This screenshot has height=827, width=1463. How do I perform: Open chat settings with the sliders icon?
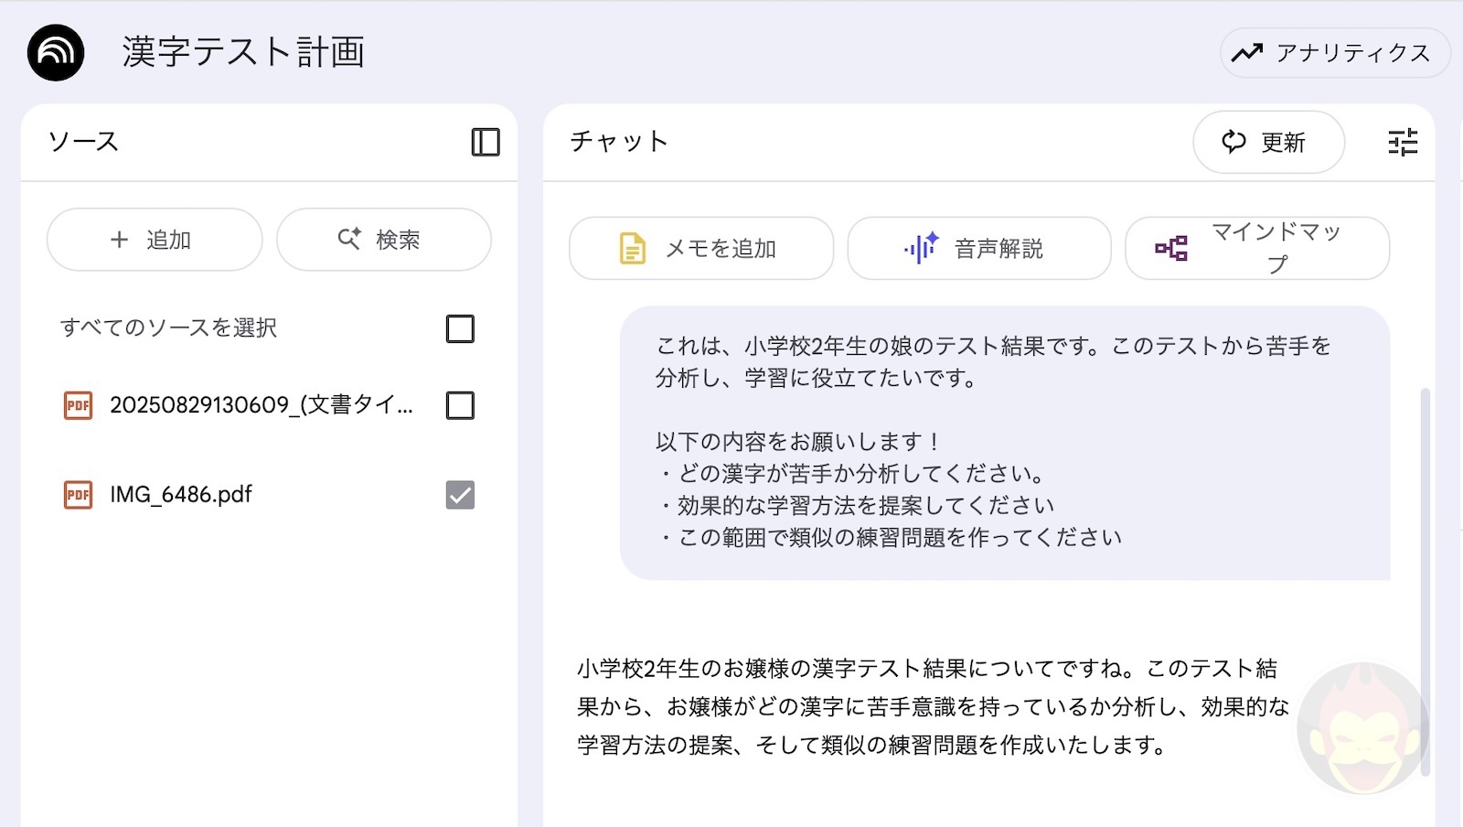click(1403, 142)
